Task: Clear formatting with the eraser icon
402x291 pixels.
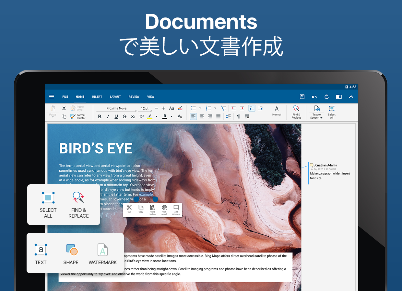Action: tap(180, 108)
